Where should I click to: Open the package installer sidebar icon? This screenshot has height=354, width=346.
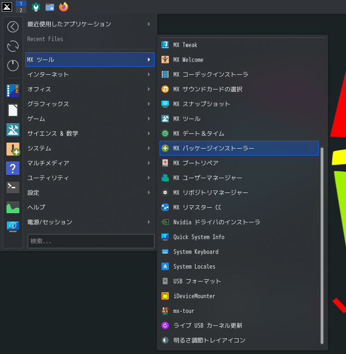pos(13,149)
